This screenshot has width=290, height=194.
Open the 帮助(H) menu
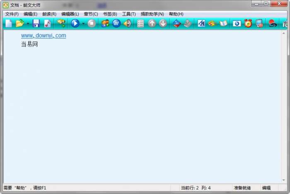[176, 14]
